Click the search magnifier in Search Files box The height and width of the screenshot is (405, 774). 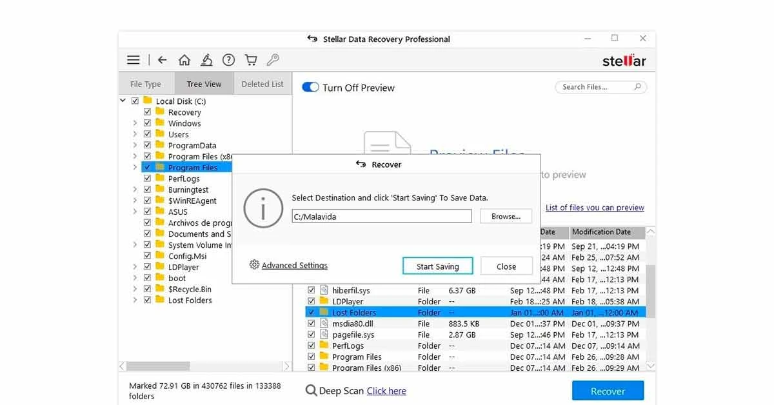pos(639,86)
